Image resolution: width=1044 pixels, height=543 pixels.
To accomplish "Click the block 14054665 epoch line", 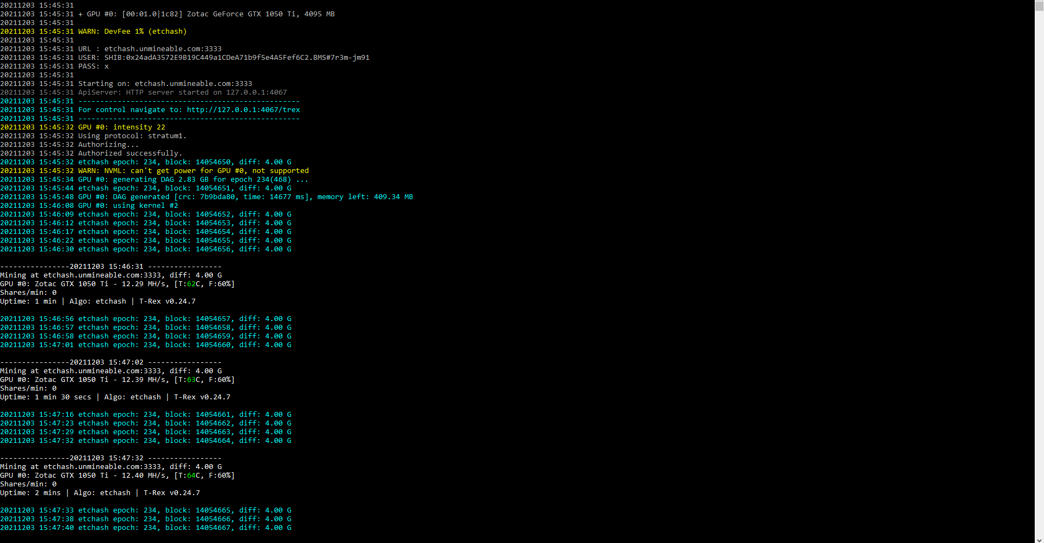I will click(146, 510).
